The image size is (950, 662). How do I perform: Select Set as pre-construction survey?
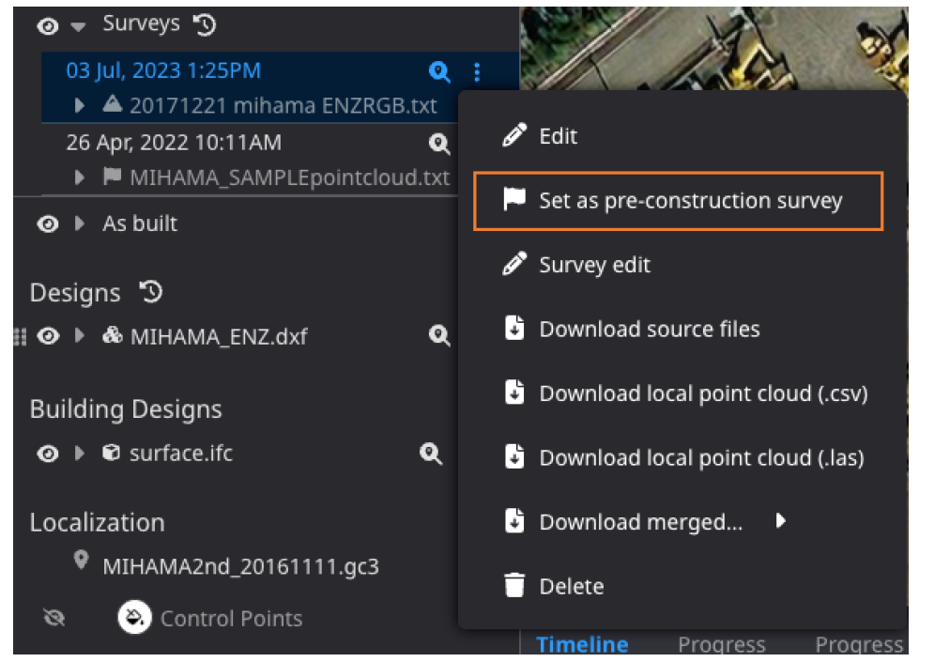tap(678, 201)
